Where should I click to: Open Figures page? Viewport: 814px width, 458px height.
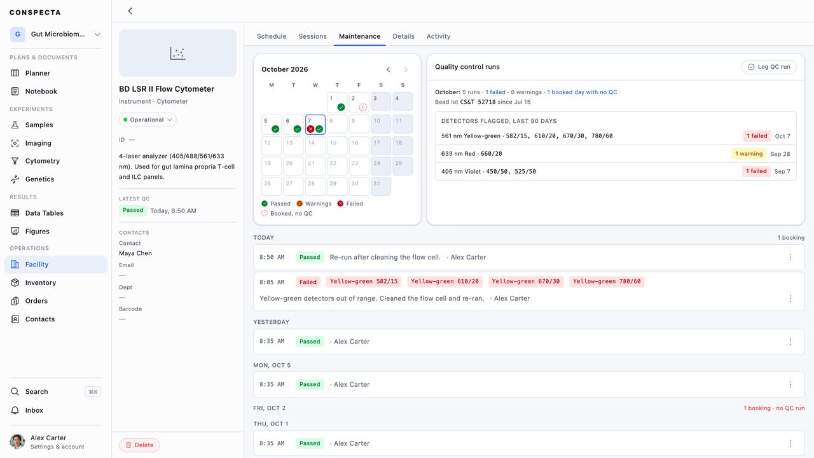pos(56,232)
